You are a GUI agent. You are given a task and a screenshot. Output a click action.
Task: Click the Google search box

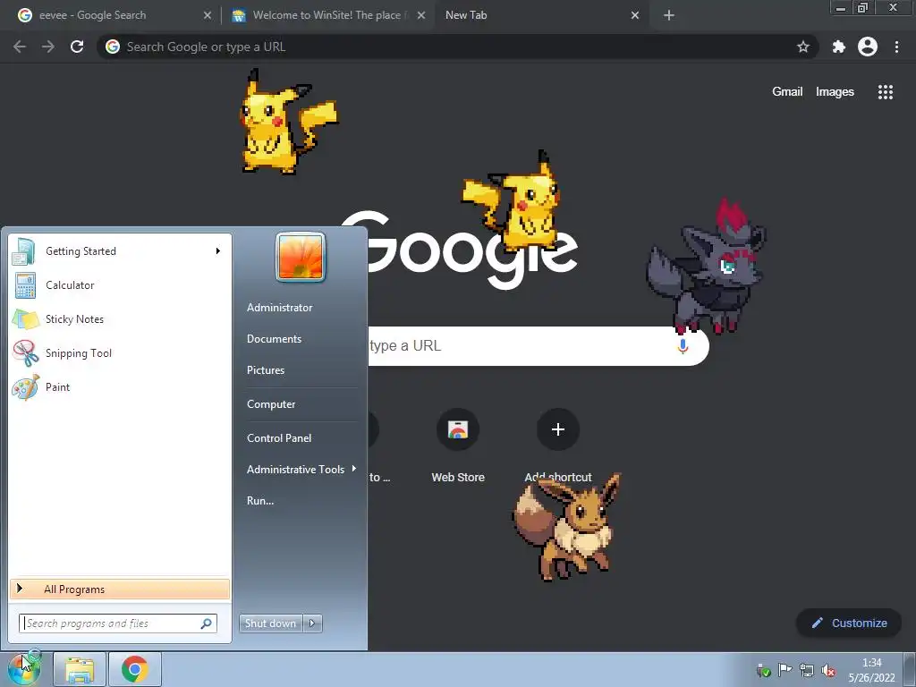click(x=538, y=346)
